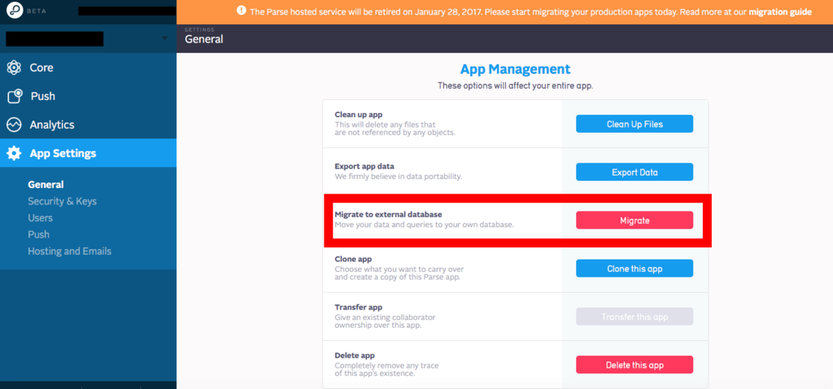Open the Analytics section label
This screenshot has width=833, height=389.
[52, 125]
